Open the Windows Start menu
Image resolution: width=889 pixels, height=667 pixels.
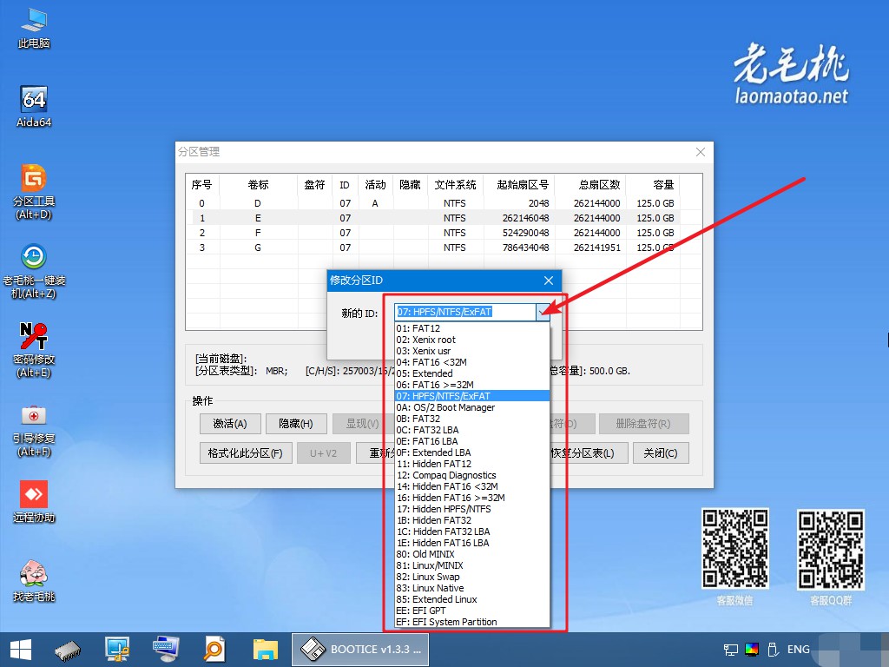coord(21,650)
